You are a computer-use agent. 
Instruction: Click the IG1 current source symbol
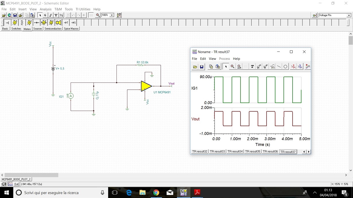pos(71,96)
